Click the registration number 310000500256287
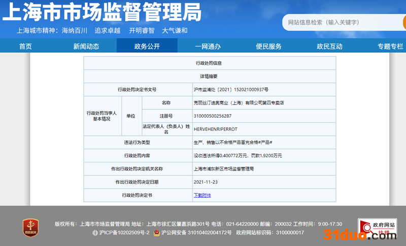 [213, 116]
